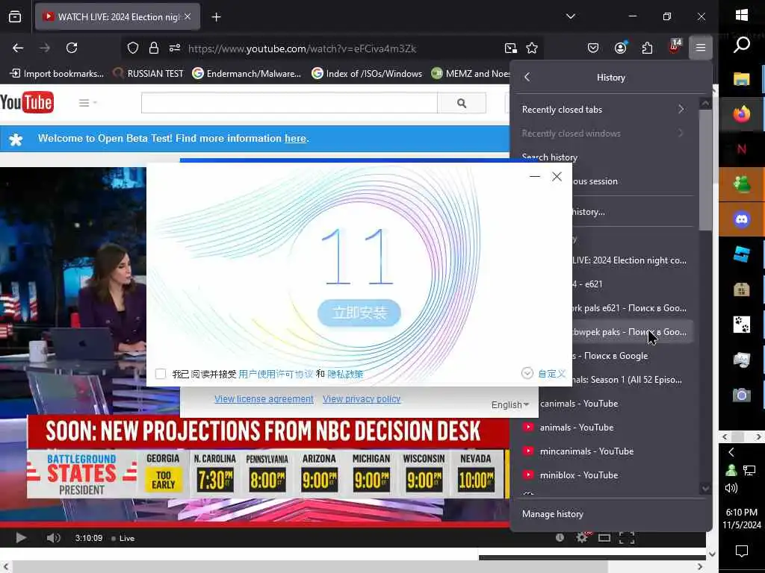Play the video with the play button
Viewport: 765px width, 573px height.
coord(21,538)
